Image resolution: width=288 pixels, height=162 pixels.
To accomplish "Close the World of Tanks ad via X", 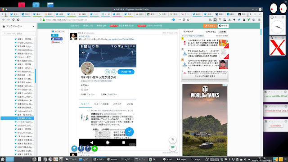I will pyautogui.click(x=226, y=85).
